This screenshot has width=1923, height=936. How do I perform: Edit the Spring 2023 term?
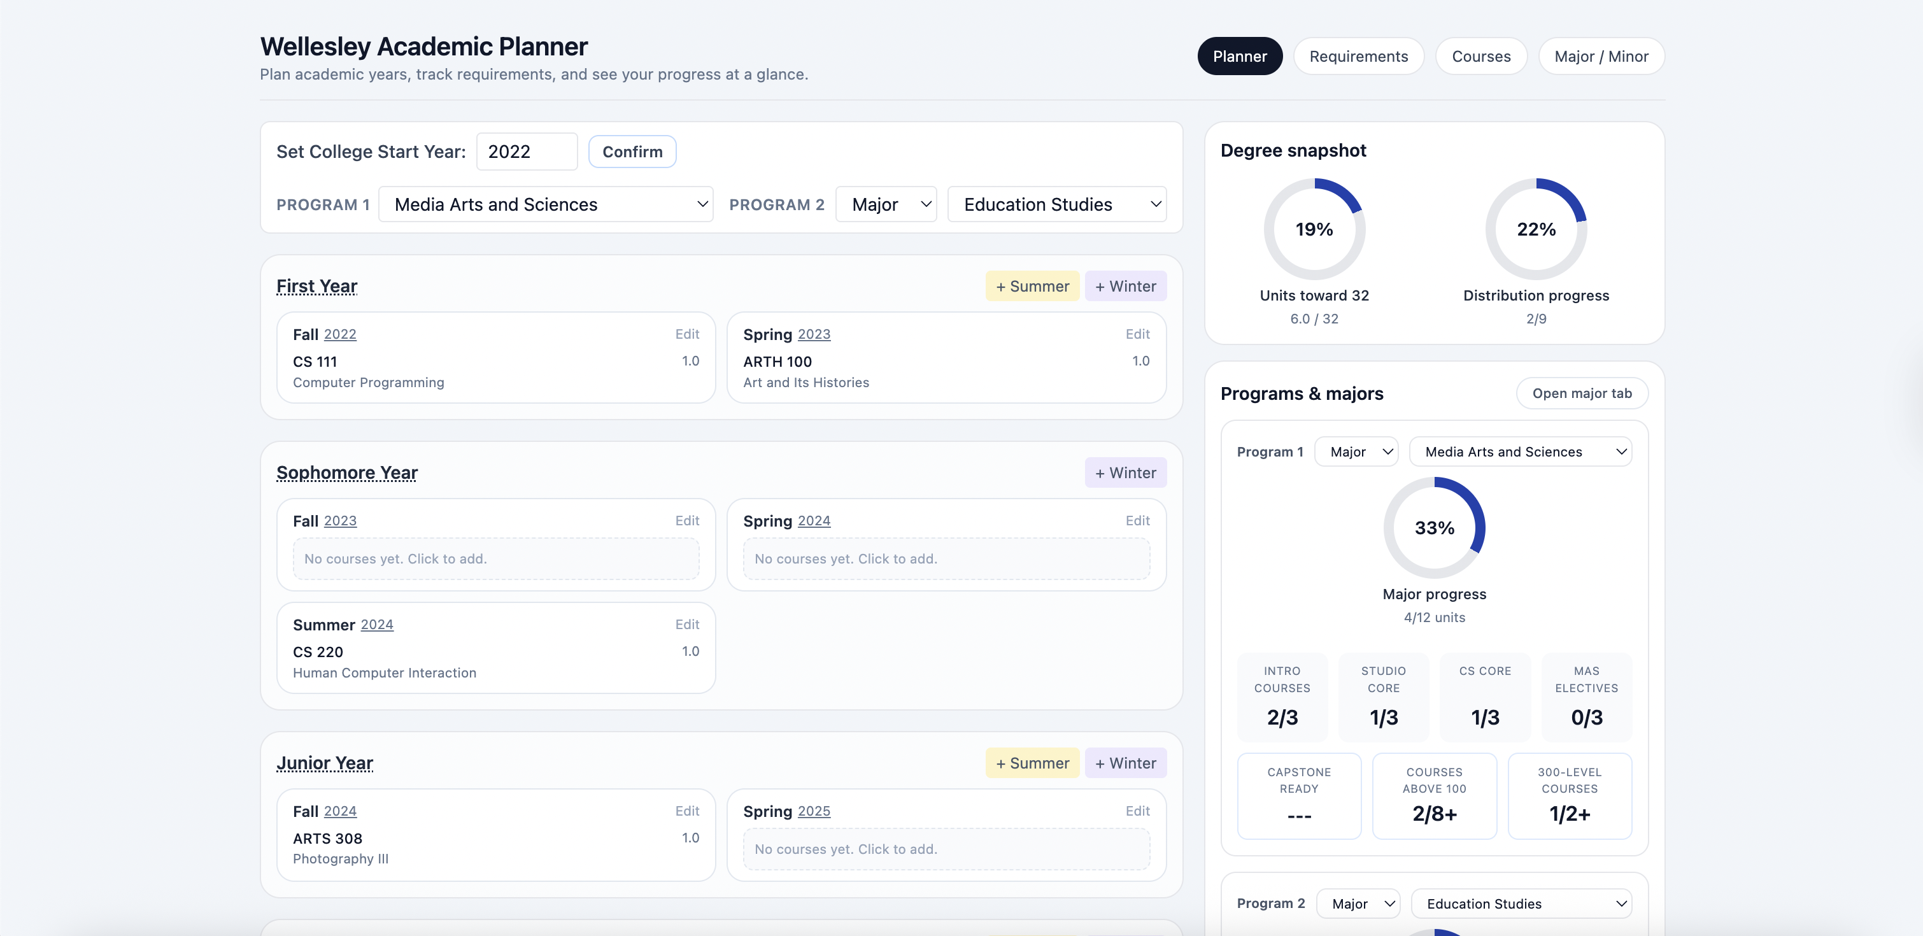(x=1138, y=334)
